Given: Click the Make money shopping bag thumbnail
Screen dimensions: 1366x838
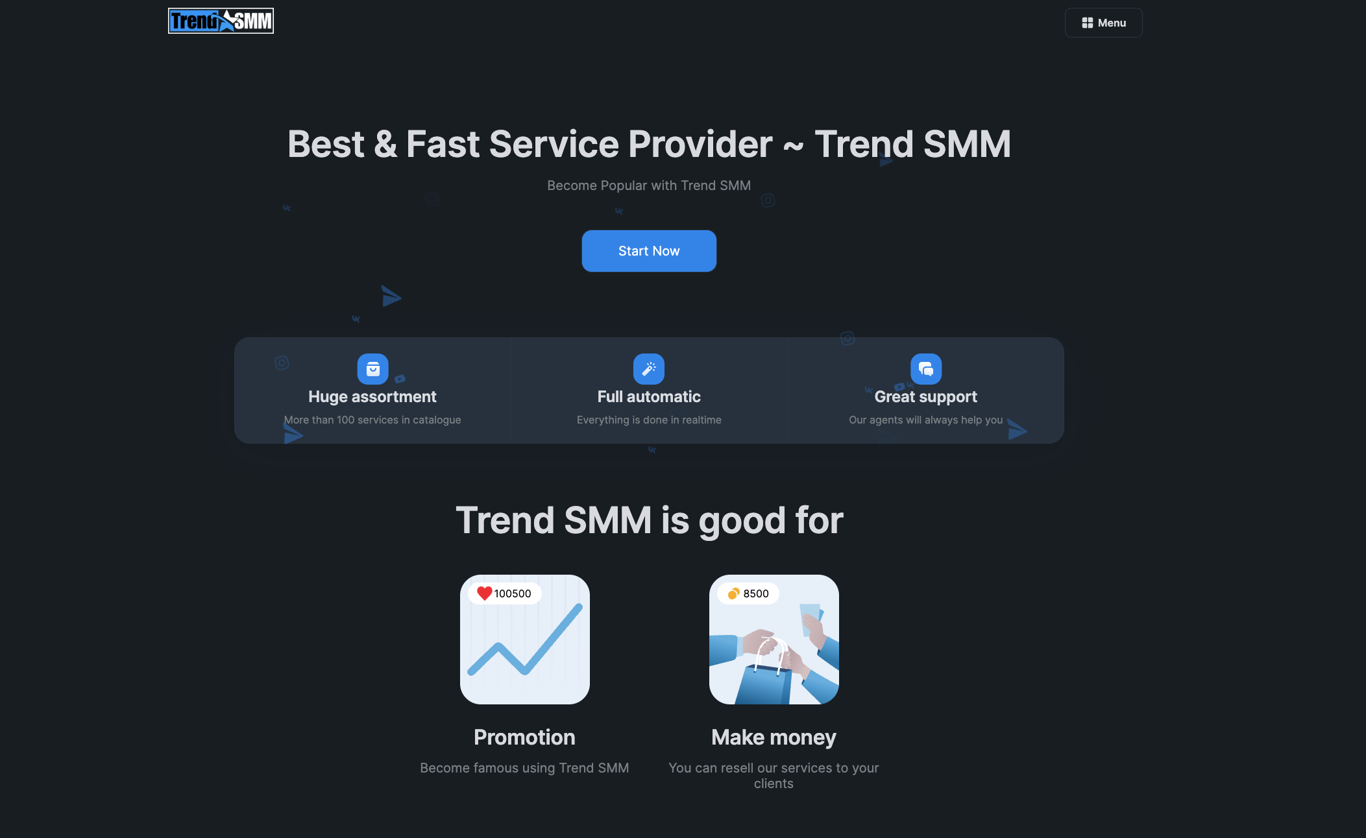Looking at the screenshot, I should (x=774, y=640).
